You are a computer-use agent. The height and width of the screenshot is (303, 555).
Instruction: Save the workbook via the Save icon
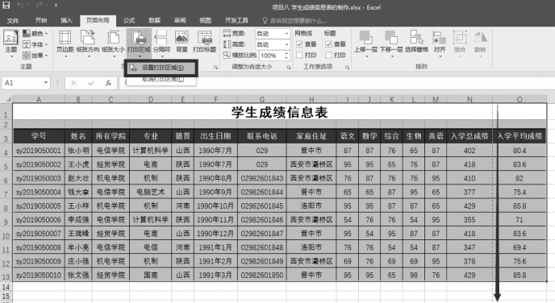point(6,6)
